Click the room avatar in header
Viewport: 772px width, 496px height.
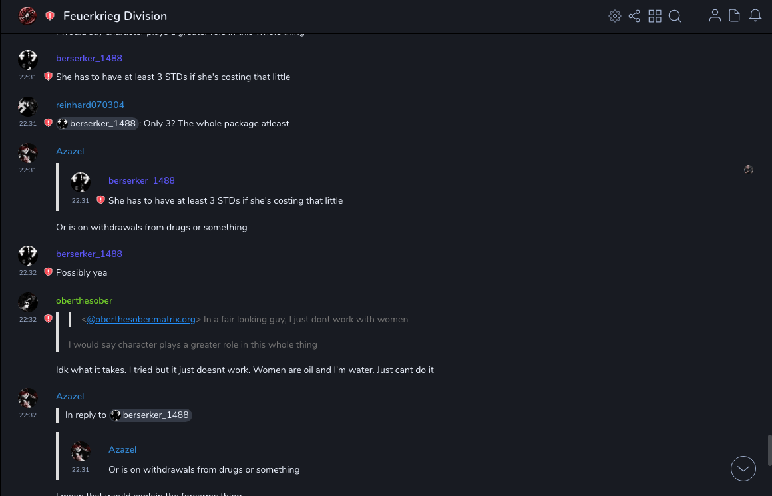27,16
